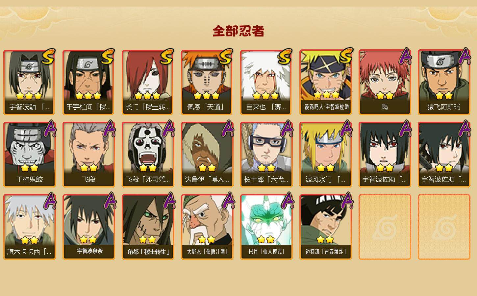Open the 巳月「仙人模式」 card
Viewport: 477px width, 296px height.
point(266,227)
